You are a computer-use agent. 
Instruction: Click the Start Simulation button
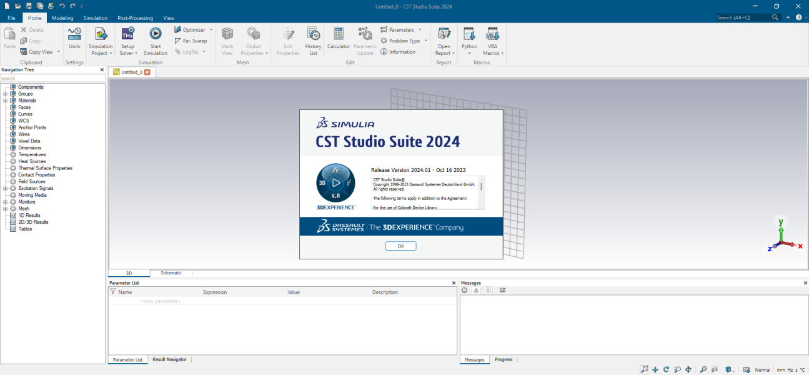[x=156, y=41]
